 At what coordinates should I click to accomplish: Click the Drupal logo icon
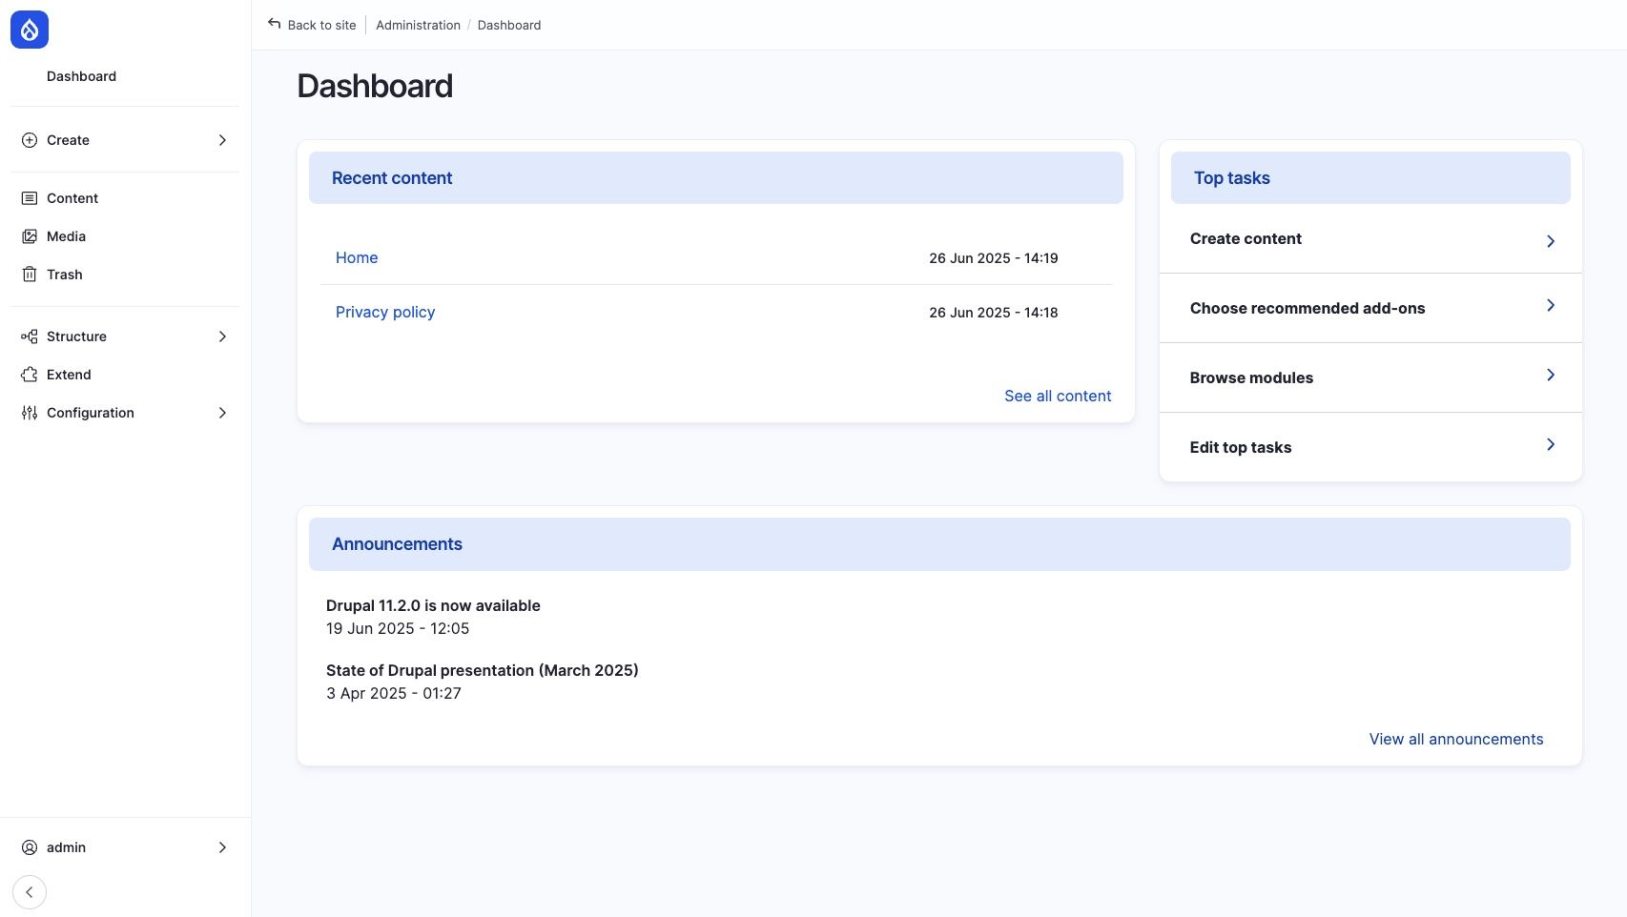click(30, 31)
